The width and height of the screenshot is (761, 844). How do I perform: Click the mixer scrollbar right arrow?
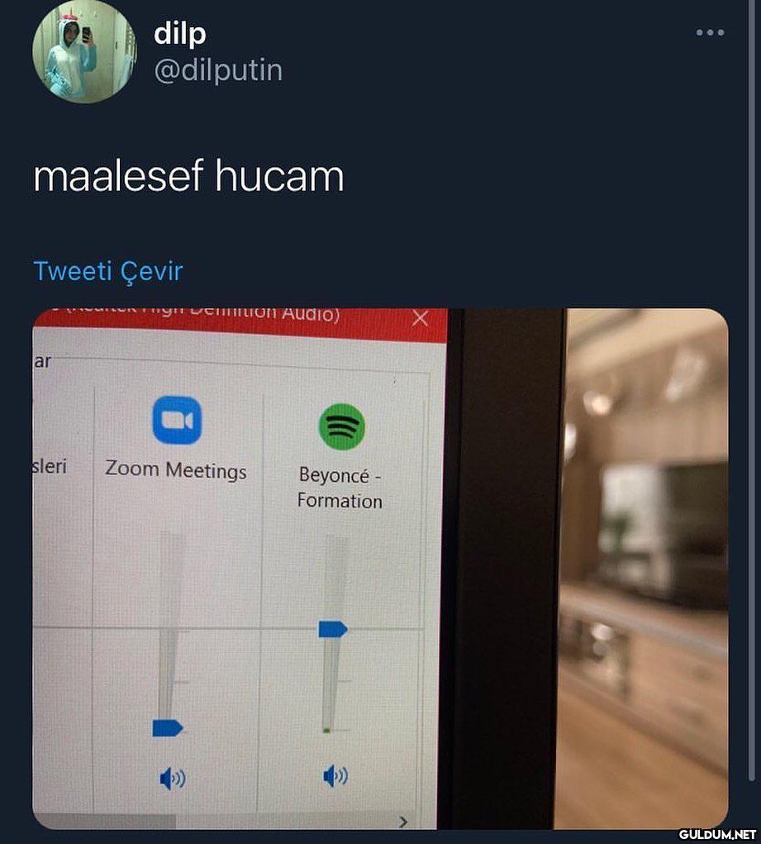coord(403,822)
